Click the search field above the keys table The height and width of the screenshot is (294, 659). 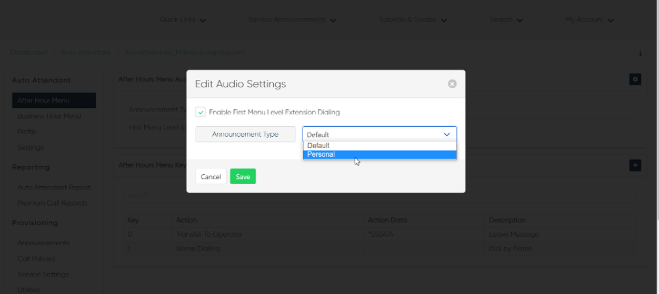point(379,195)
